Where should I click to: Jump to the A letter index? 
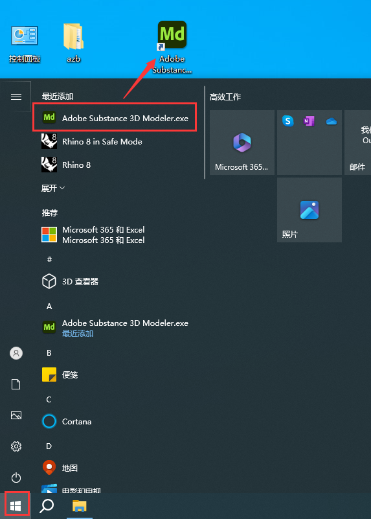click(x=49, y=306)
